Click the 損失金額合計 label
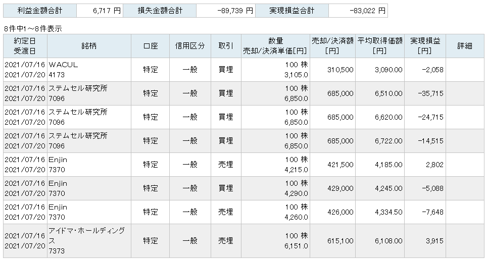486x259 pixels. point(160,11)
